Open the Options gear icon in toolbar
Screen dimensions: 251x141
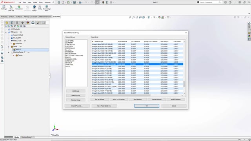click(111, 2)
